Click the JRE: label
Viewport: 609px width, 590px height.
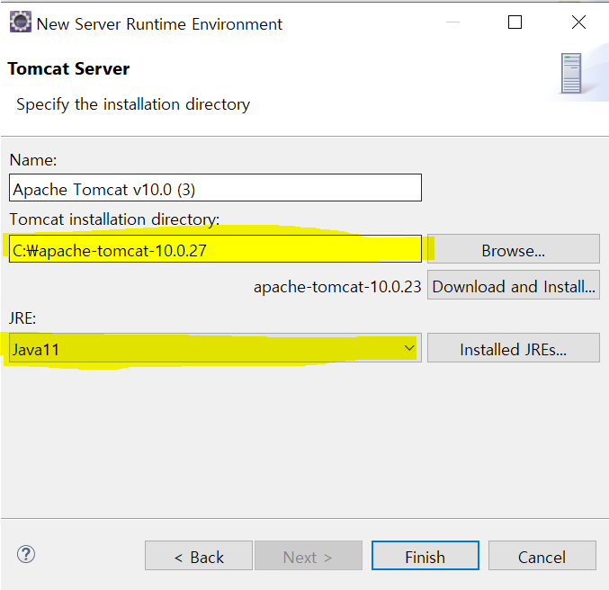tap(22, 318)
